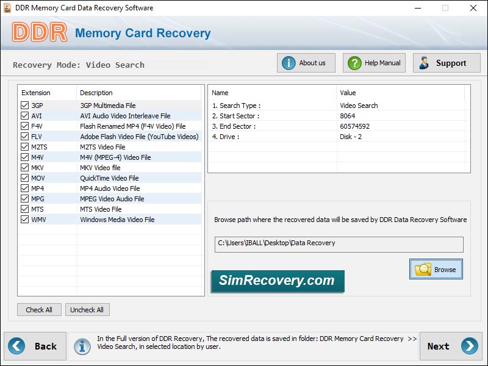The width and height of the screenshot is (488, 366).
Task: Click the Check All button
Action: click(39, 309)
